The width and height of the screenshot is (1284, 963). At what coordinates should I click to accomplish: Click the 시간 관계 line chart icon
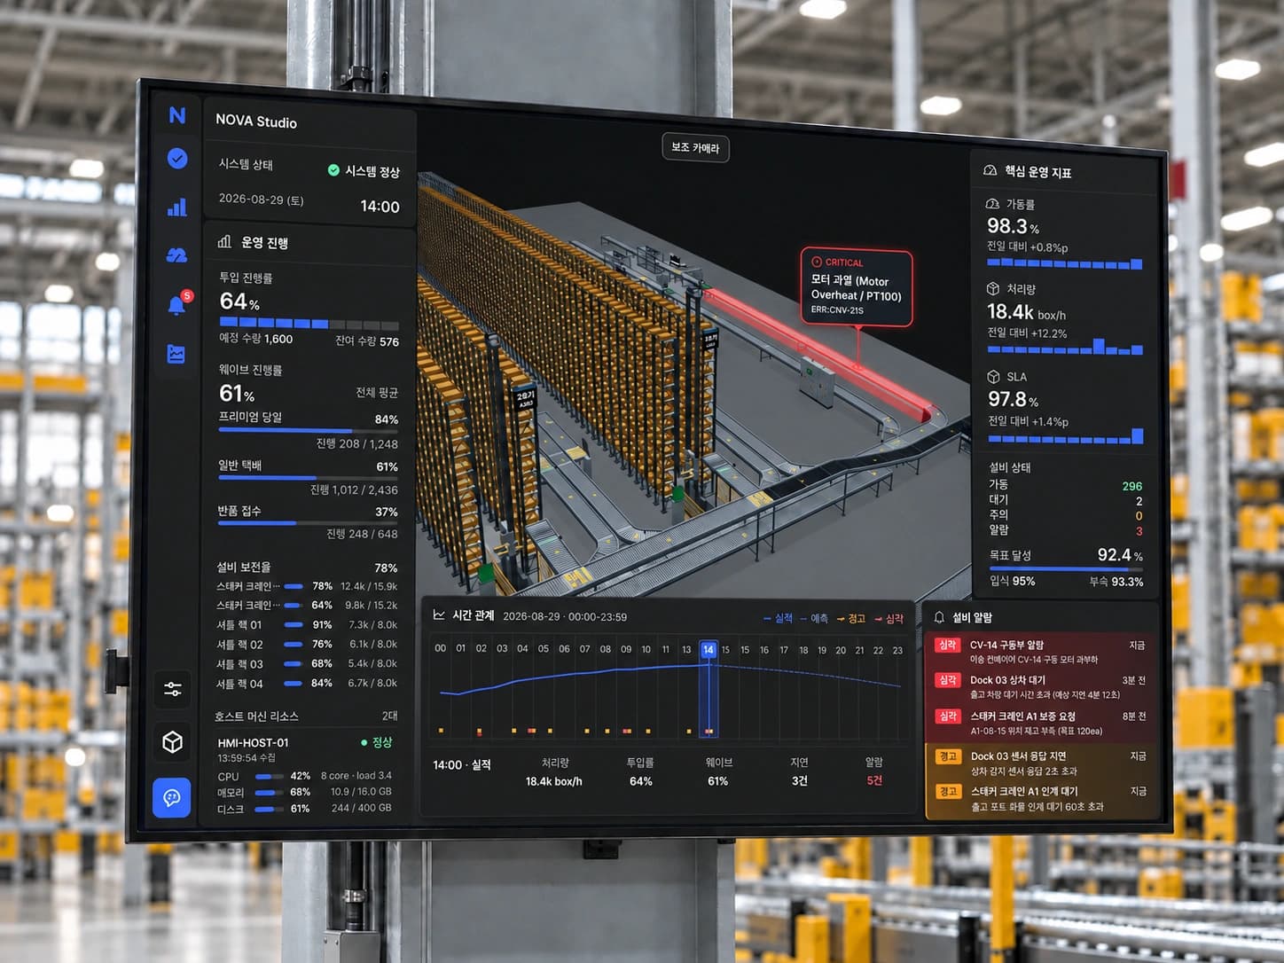439,615
